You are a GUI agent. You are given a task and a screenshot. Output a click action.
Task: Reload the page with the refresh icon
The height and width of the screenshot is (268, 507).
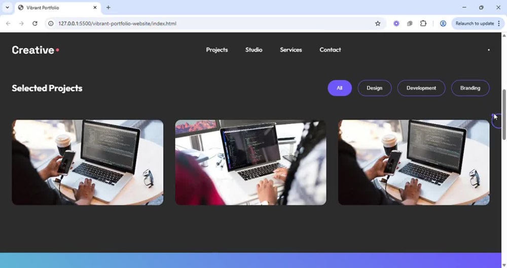(35, 23)
